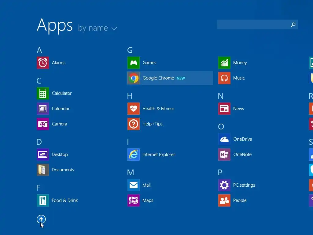Screen dimensions: 313x235
Task: Select the letter D group heading
Action: [39, 142]
